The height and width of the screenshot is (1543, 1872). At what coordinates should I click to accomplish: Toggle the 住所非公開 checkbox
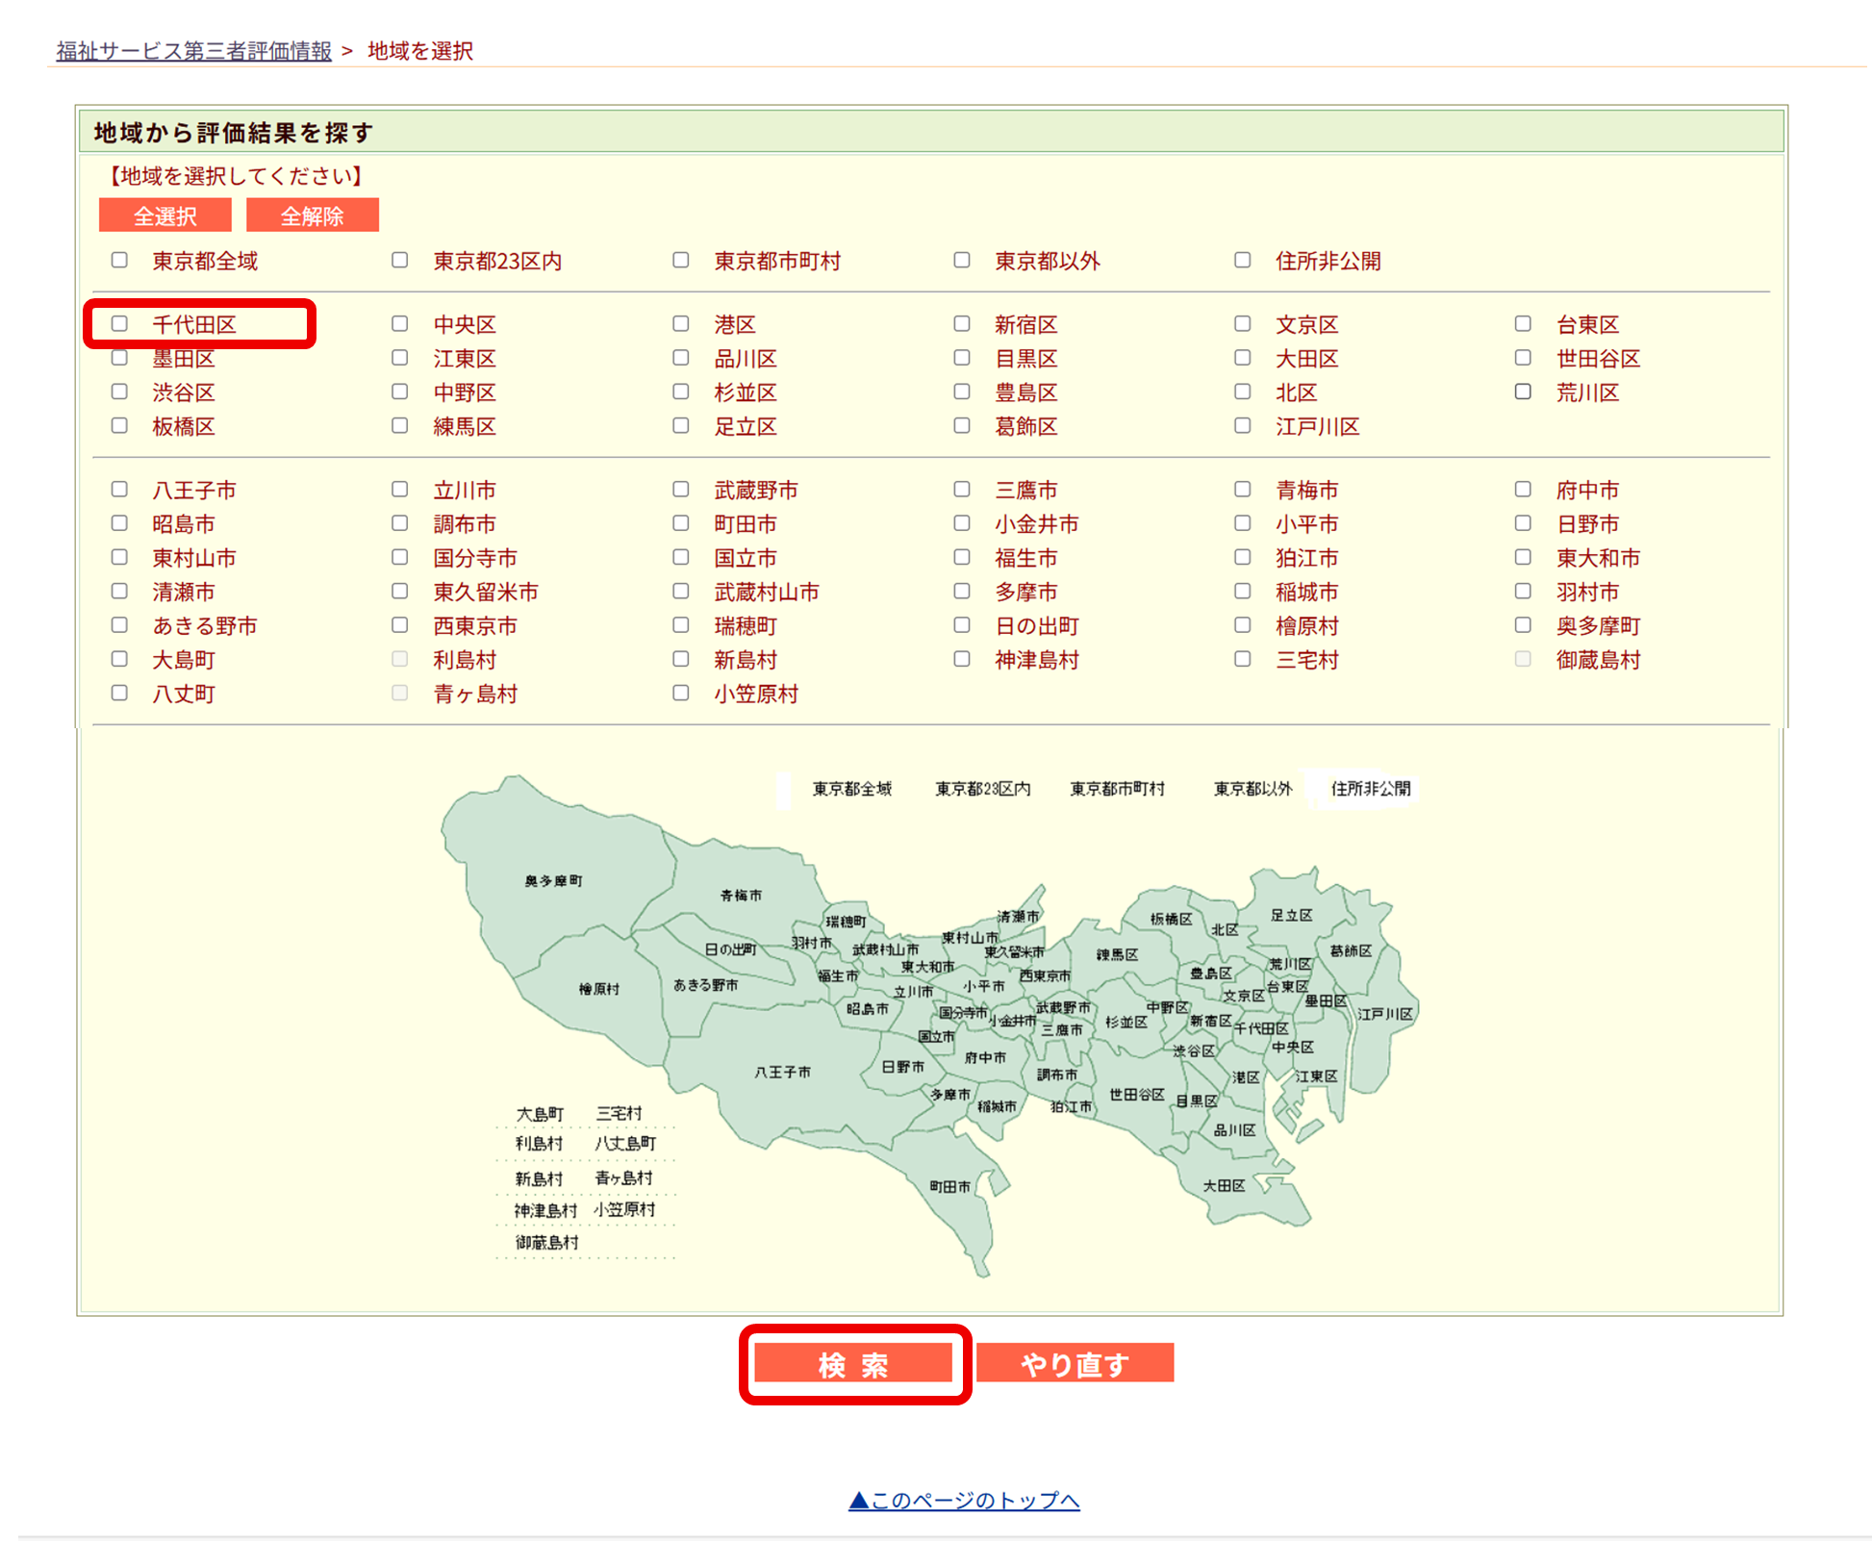point(1242,261)
